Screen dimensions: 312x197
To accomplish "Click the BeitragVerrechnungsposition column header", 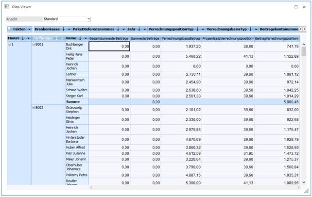I will pos(276,38).
